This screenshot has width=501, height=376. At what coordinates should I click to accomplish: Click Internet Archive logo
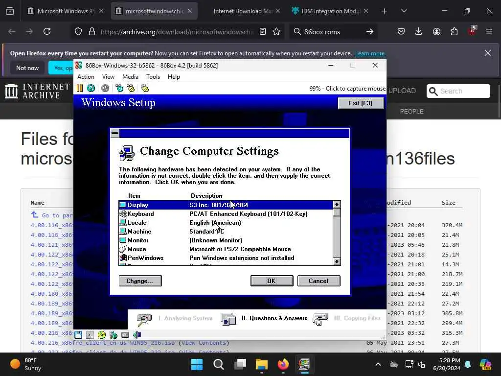click(x=37, y=91)
